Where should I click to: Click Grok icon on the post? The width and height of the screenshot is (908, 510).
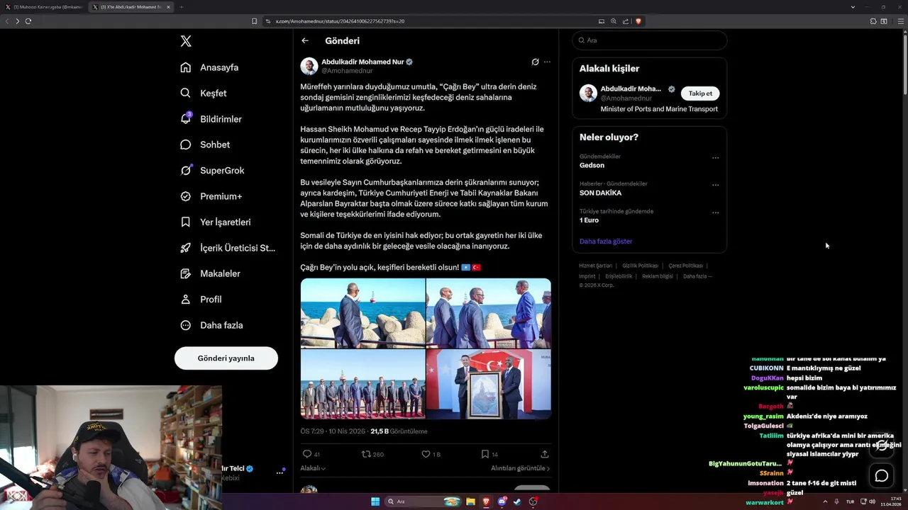coord(535,62)
